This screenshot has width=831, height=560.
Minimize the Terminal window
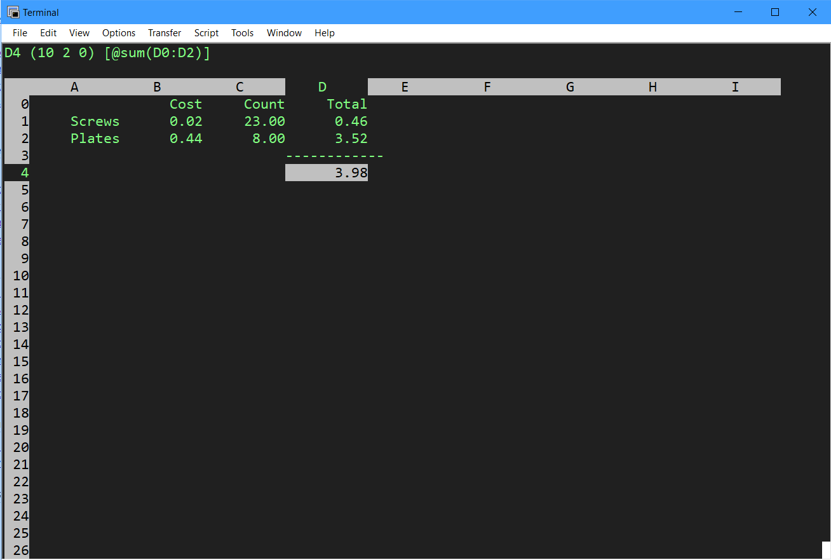738,12
